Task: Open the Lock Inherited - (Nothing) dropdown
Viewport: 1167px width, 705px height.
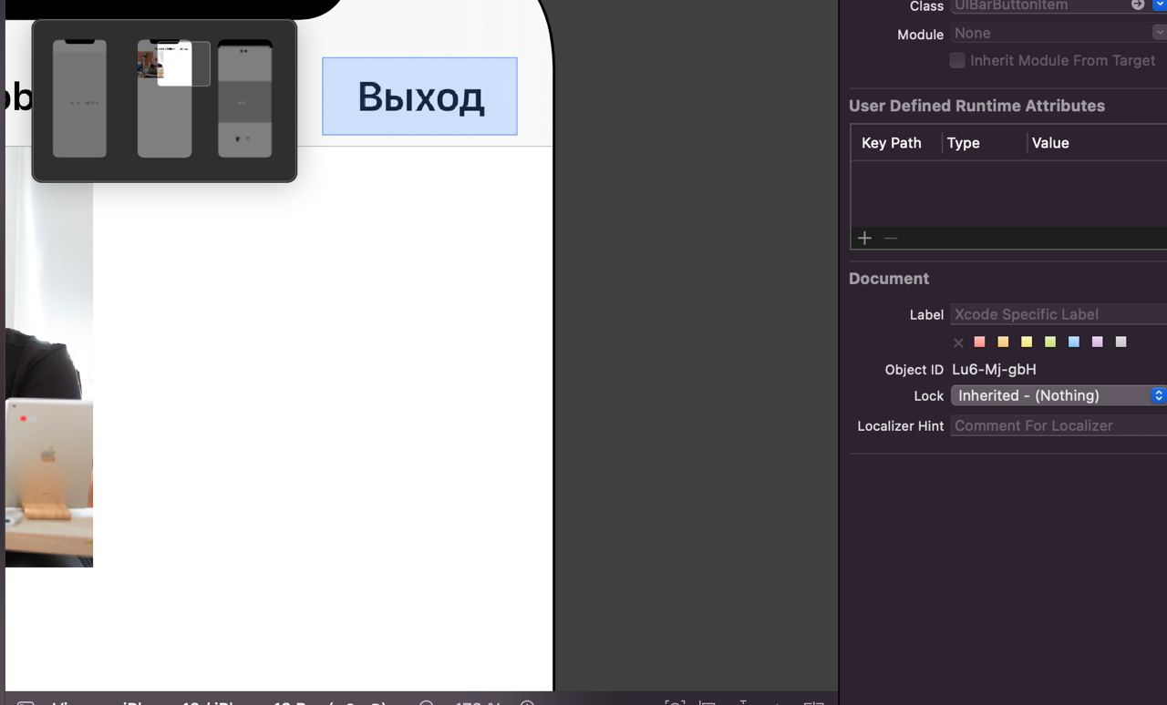Action: pyautogui.click(x=1059, y=395)
